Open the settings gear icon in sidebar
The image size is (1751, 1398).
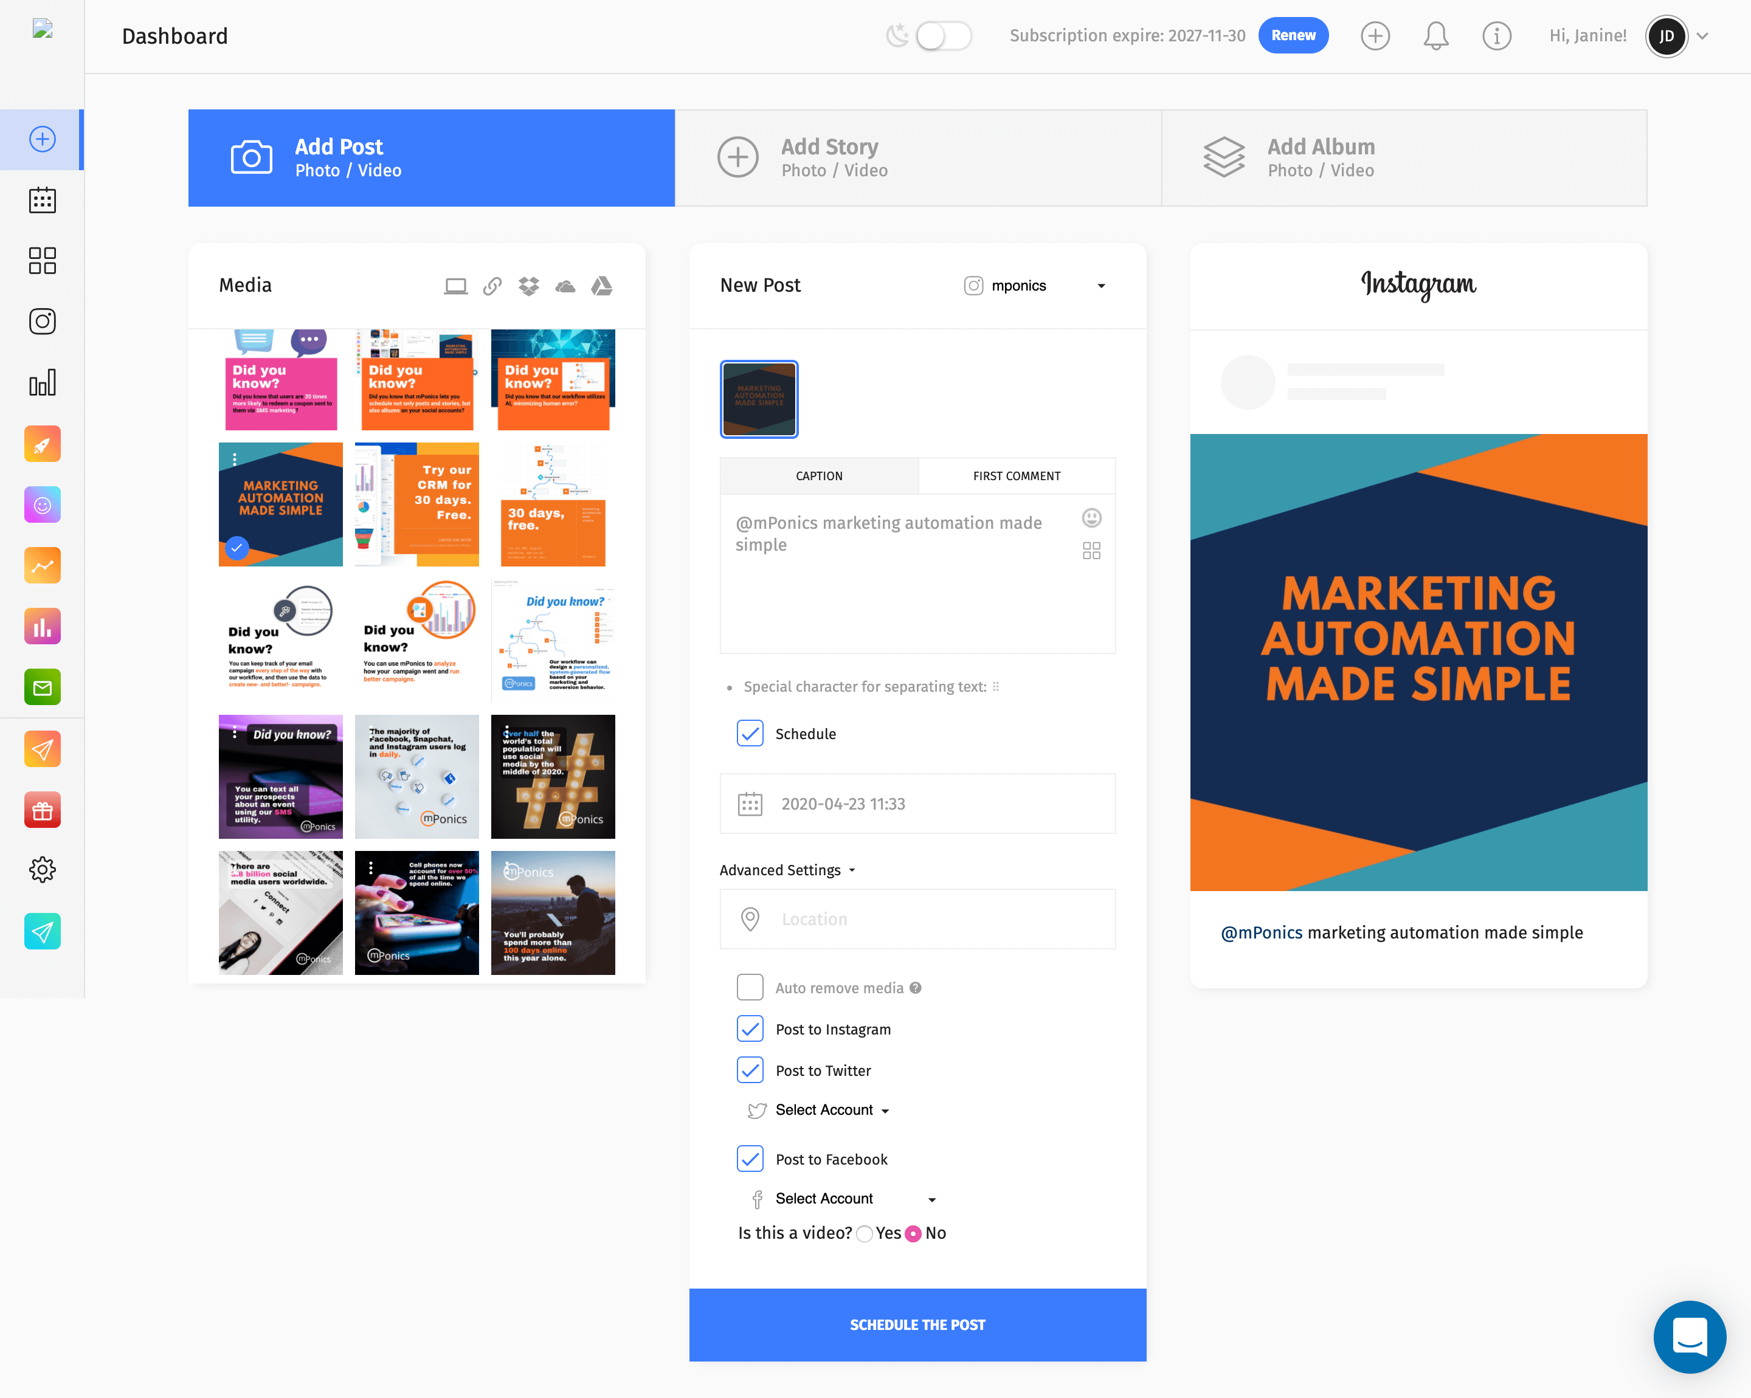tap(42, 870)
